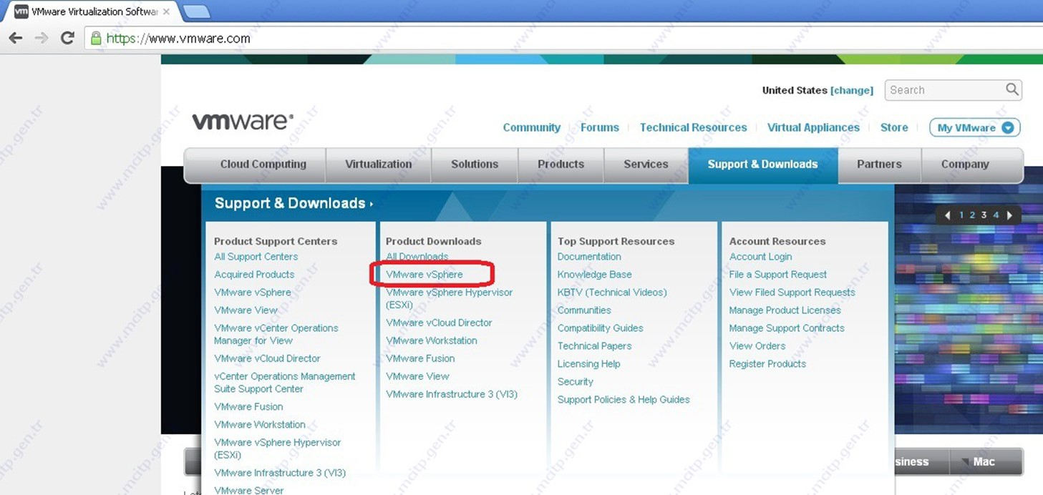Open the All Downloads link

coord(417,257)
